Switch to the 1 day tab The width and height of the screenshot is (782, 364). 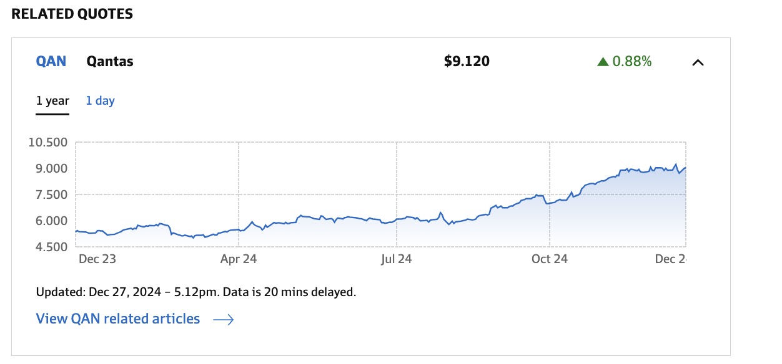[x=100, y=100]
